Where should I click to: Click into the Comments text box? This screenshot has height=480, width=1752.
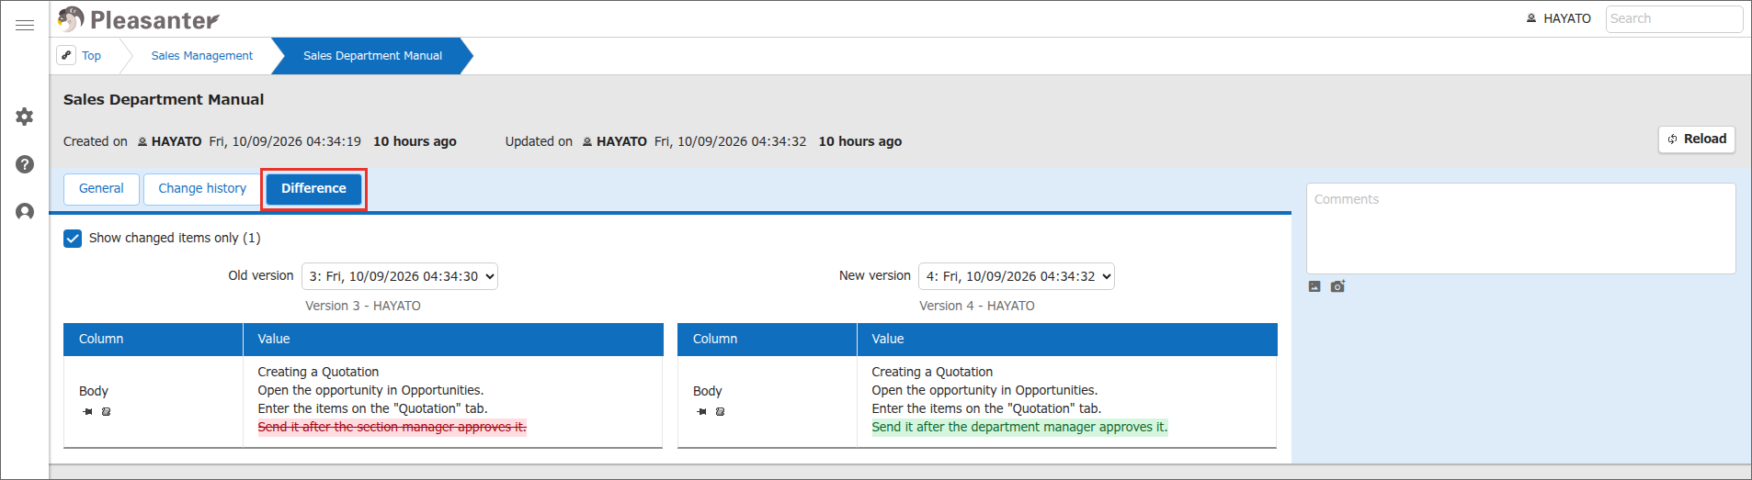pyautogui.click(x=1521, y=229)
